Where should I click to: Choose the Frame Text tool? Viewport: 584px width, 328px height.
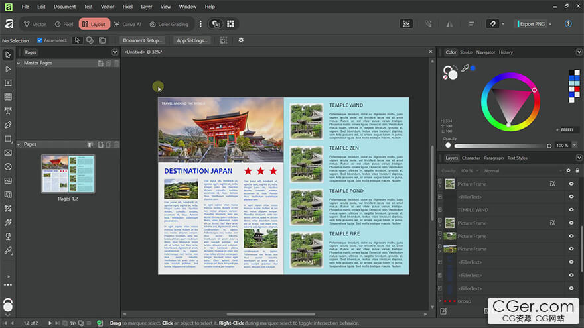click(x=8, y=83)
